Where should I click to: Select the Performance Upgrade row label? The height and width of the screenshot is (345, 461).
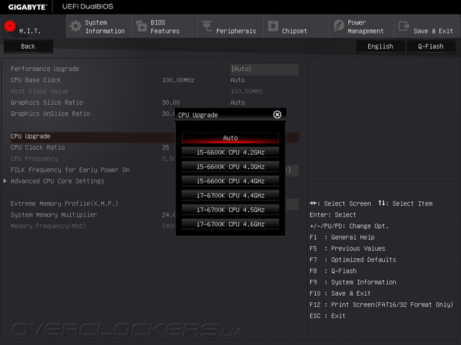click(x=45, y=69)
